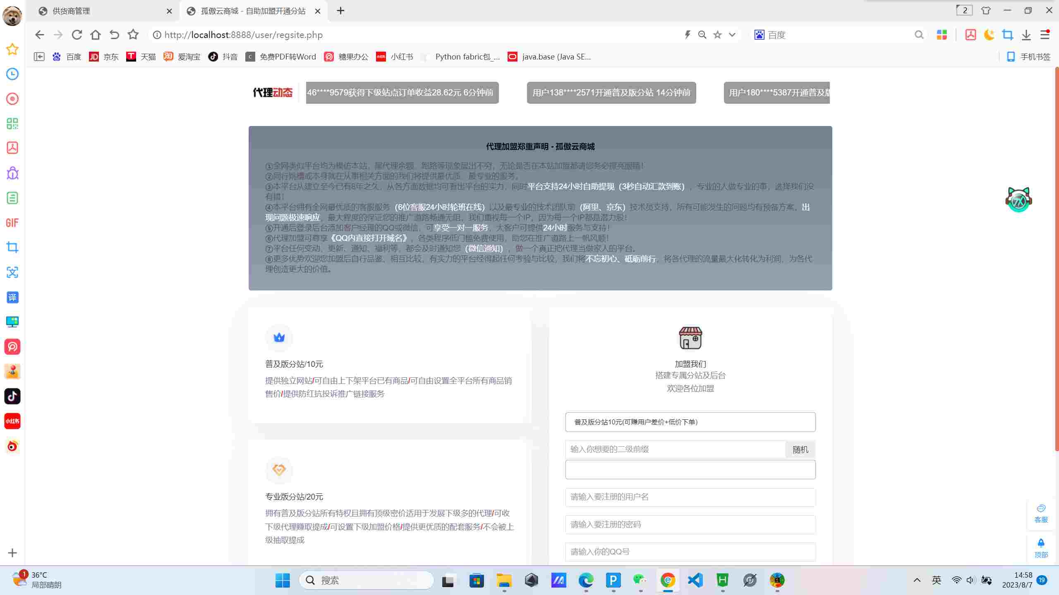Viewport: 1059px width, 595px height.
Task: Select the crop/screenshot tool in the sidebar
Action: coord(12,248)
